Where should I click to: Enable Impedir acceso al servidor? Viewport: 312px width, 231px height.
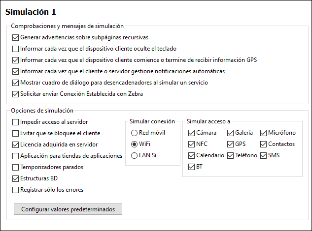(x=16, y=122)
